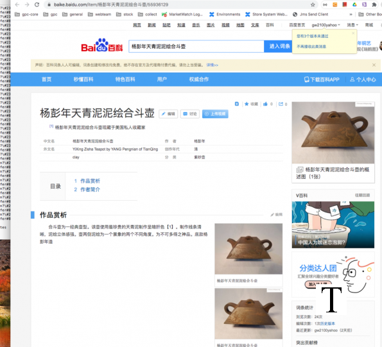Click the 历史版本 link in entry stats
382x347 pixels.
tap(327, 324)
